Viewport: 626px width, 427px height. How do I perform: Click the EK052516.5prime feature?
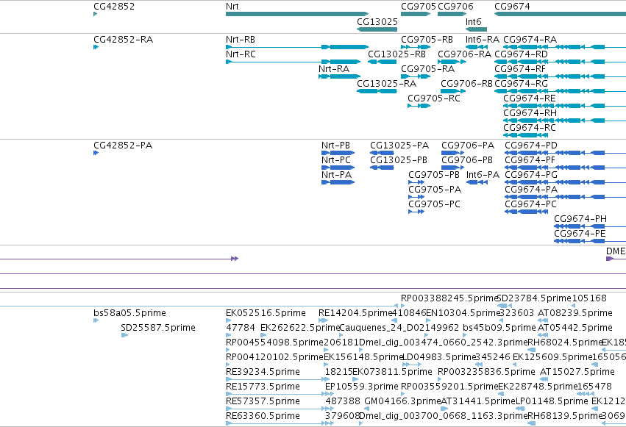(228, 320)
